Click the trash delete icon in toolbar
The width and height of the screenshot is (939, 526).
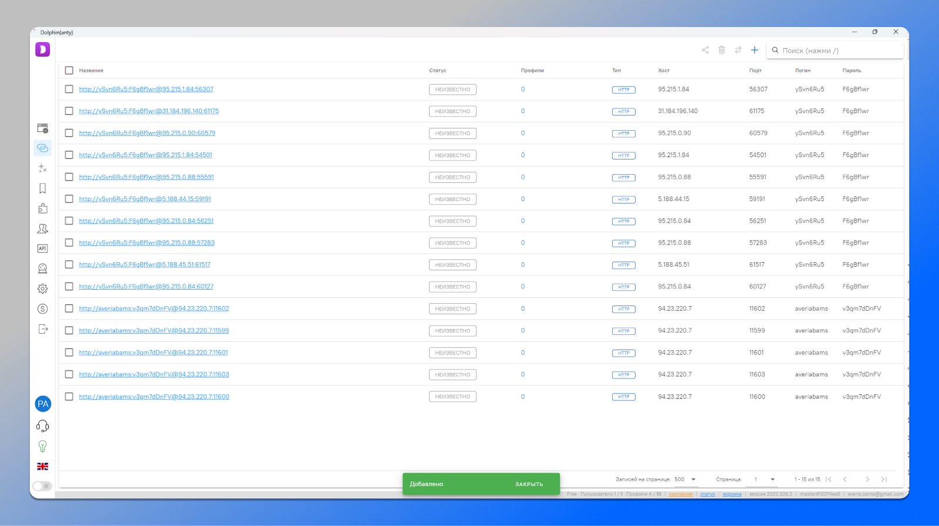click(x=722, y=50)
